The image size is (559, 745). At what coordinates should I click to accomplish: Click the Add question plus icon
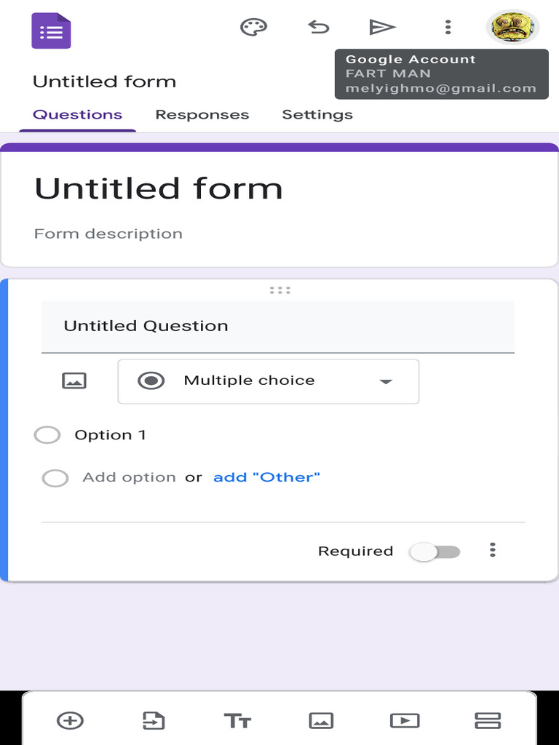[x=70, y=720]
